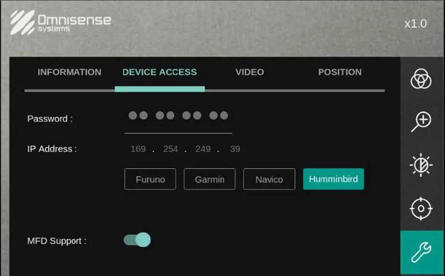This screenshot has width=445, height=276.
Task: Select the crosshair target icon
Action: click(421, 208)
